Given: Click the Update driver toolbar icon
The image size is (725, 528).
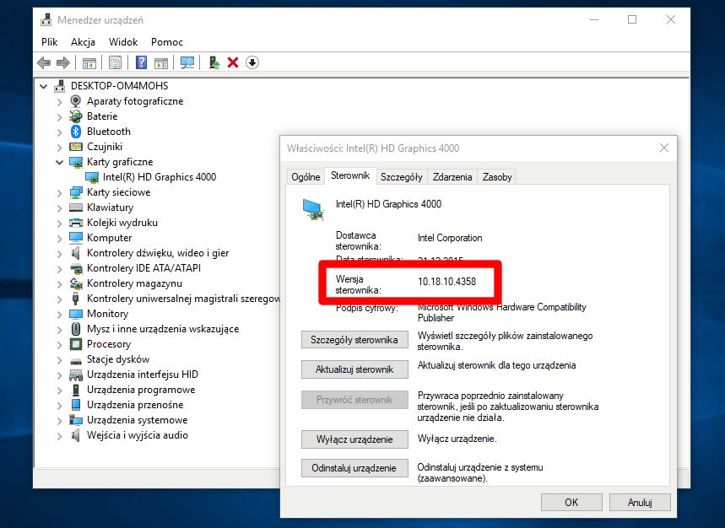Looking at the screenshot, I should click(x=214, y=62).
